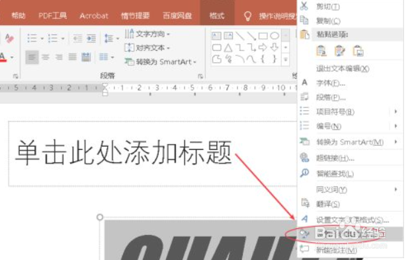The width and height of the screenshot is (410, 260).
Task: Open the font color dropdown arrow
Action: 12,57
